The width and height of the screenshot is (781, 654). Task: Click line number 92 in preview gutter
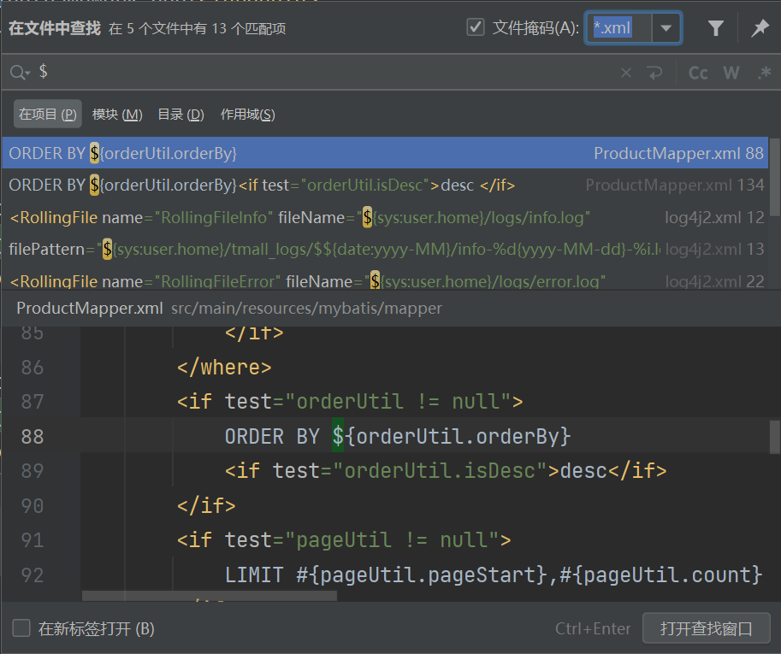pos(33,574)
